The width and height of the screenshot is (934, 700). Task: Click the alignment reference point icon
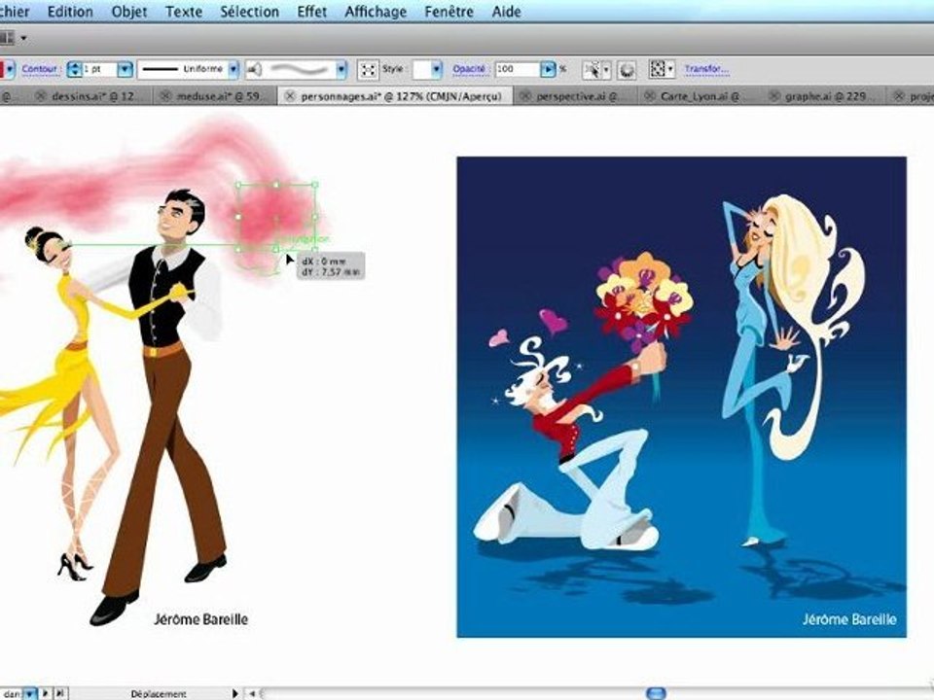pos(657,70)
